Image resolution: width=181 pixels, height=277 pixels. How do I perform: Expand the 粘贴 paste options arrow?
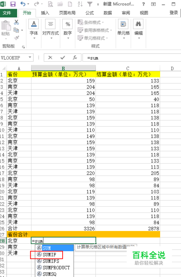(x=6, y=39)
